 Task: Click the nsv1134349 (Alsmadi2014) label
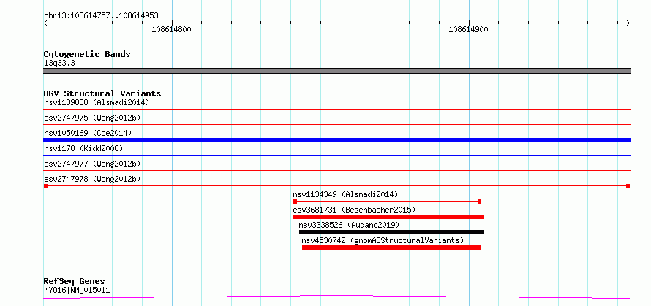click(345, 194)
